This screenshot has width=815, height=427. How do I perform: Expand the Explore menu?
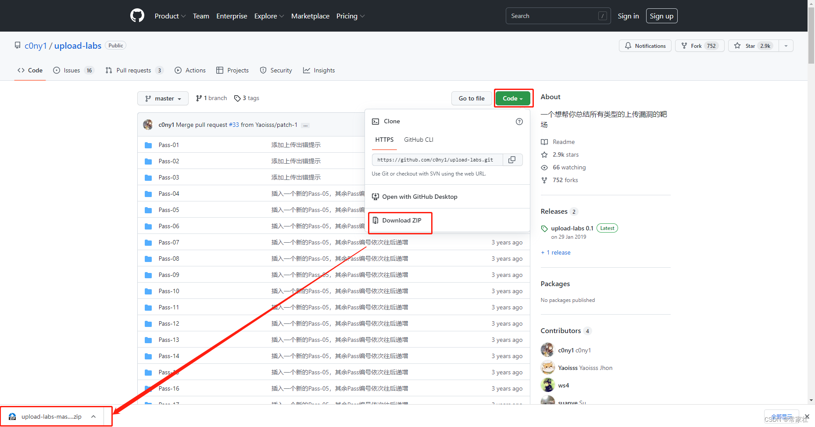click(269, 16)
